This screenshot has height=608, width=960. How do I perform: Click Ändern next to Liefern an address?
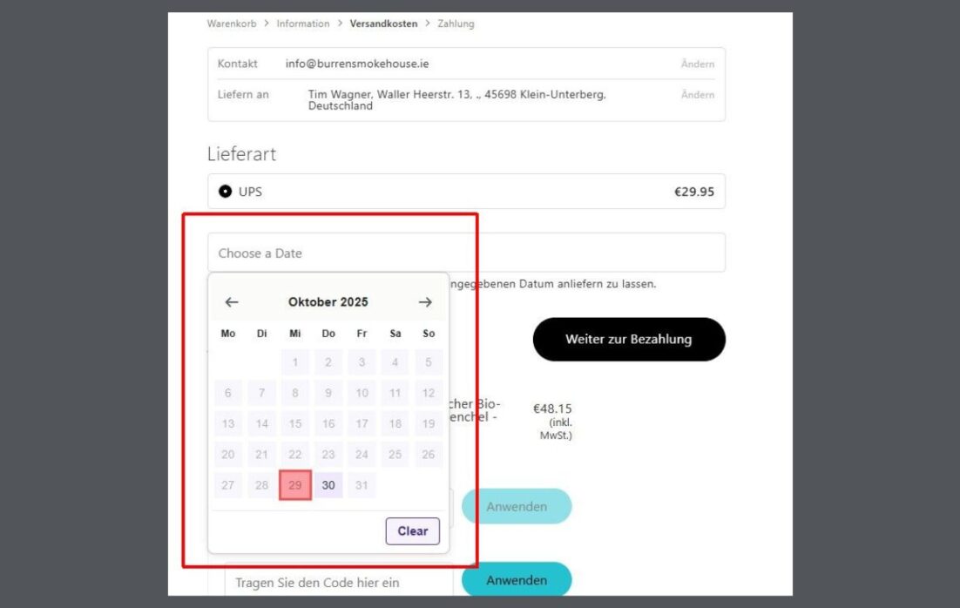[697, 95]
